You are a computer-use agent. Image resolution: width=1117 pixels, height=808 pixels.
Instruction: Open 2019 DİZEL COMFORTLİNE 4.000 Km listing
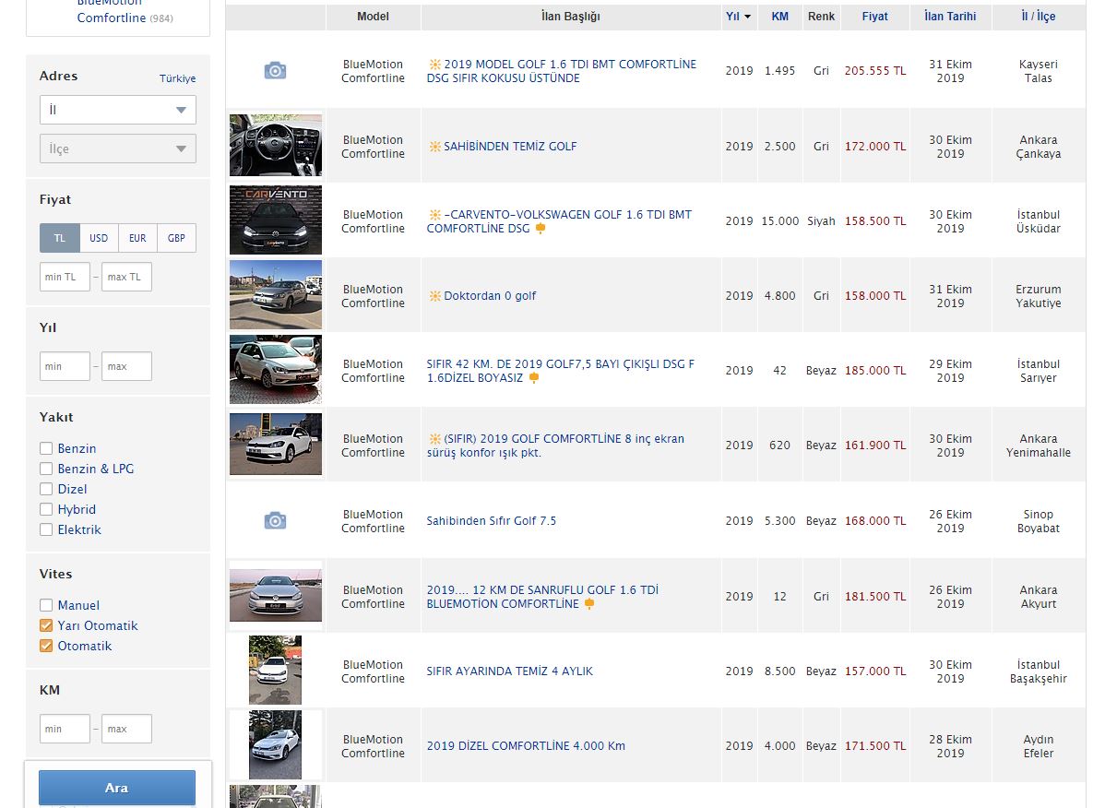[x=526, y=746]
